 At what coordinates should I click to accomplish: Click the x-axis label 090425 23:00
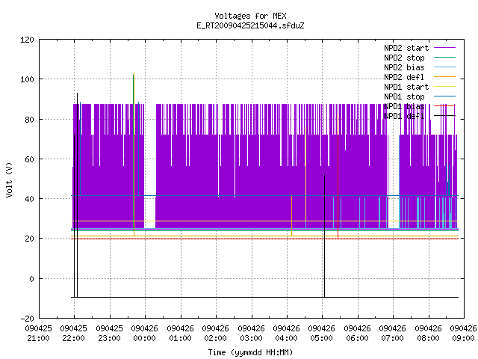click(110, 334)
